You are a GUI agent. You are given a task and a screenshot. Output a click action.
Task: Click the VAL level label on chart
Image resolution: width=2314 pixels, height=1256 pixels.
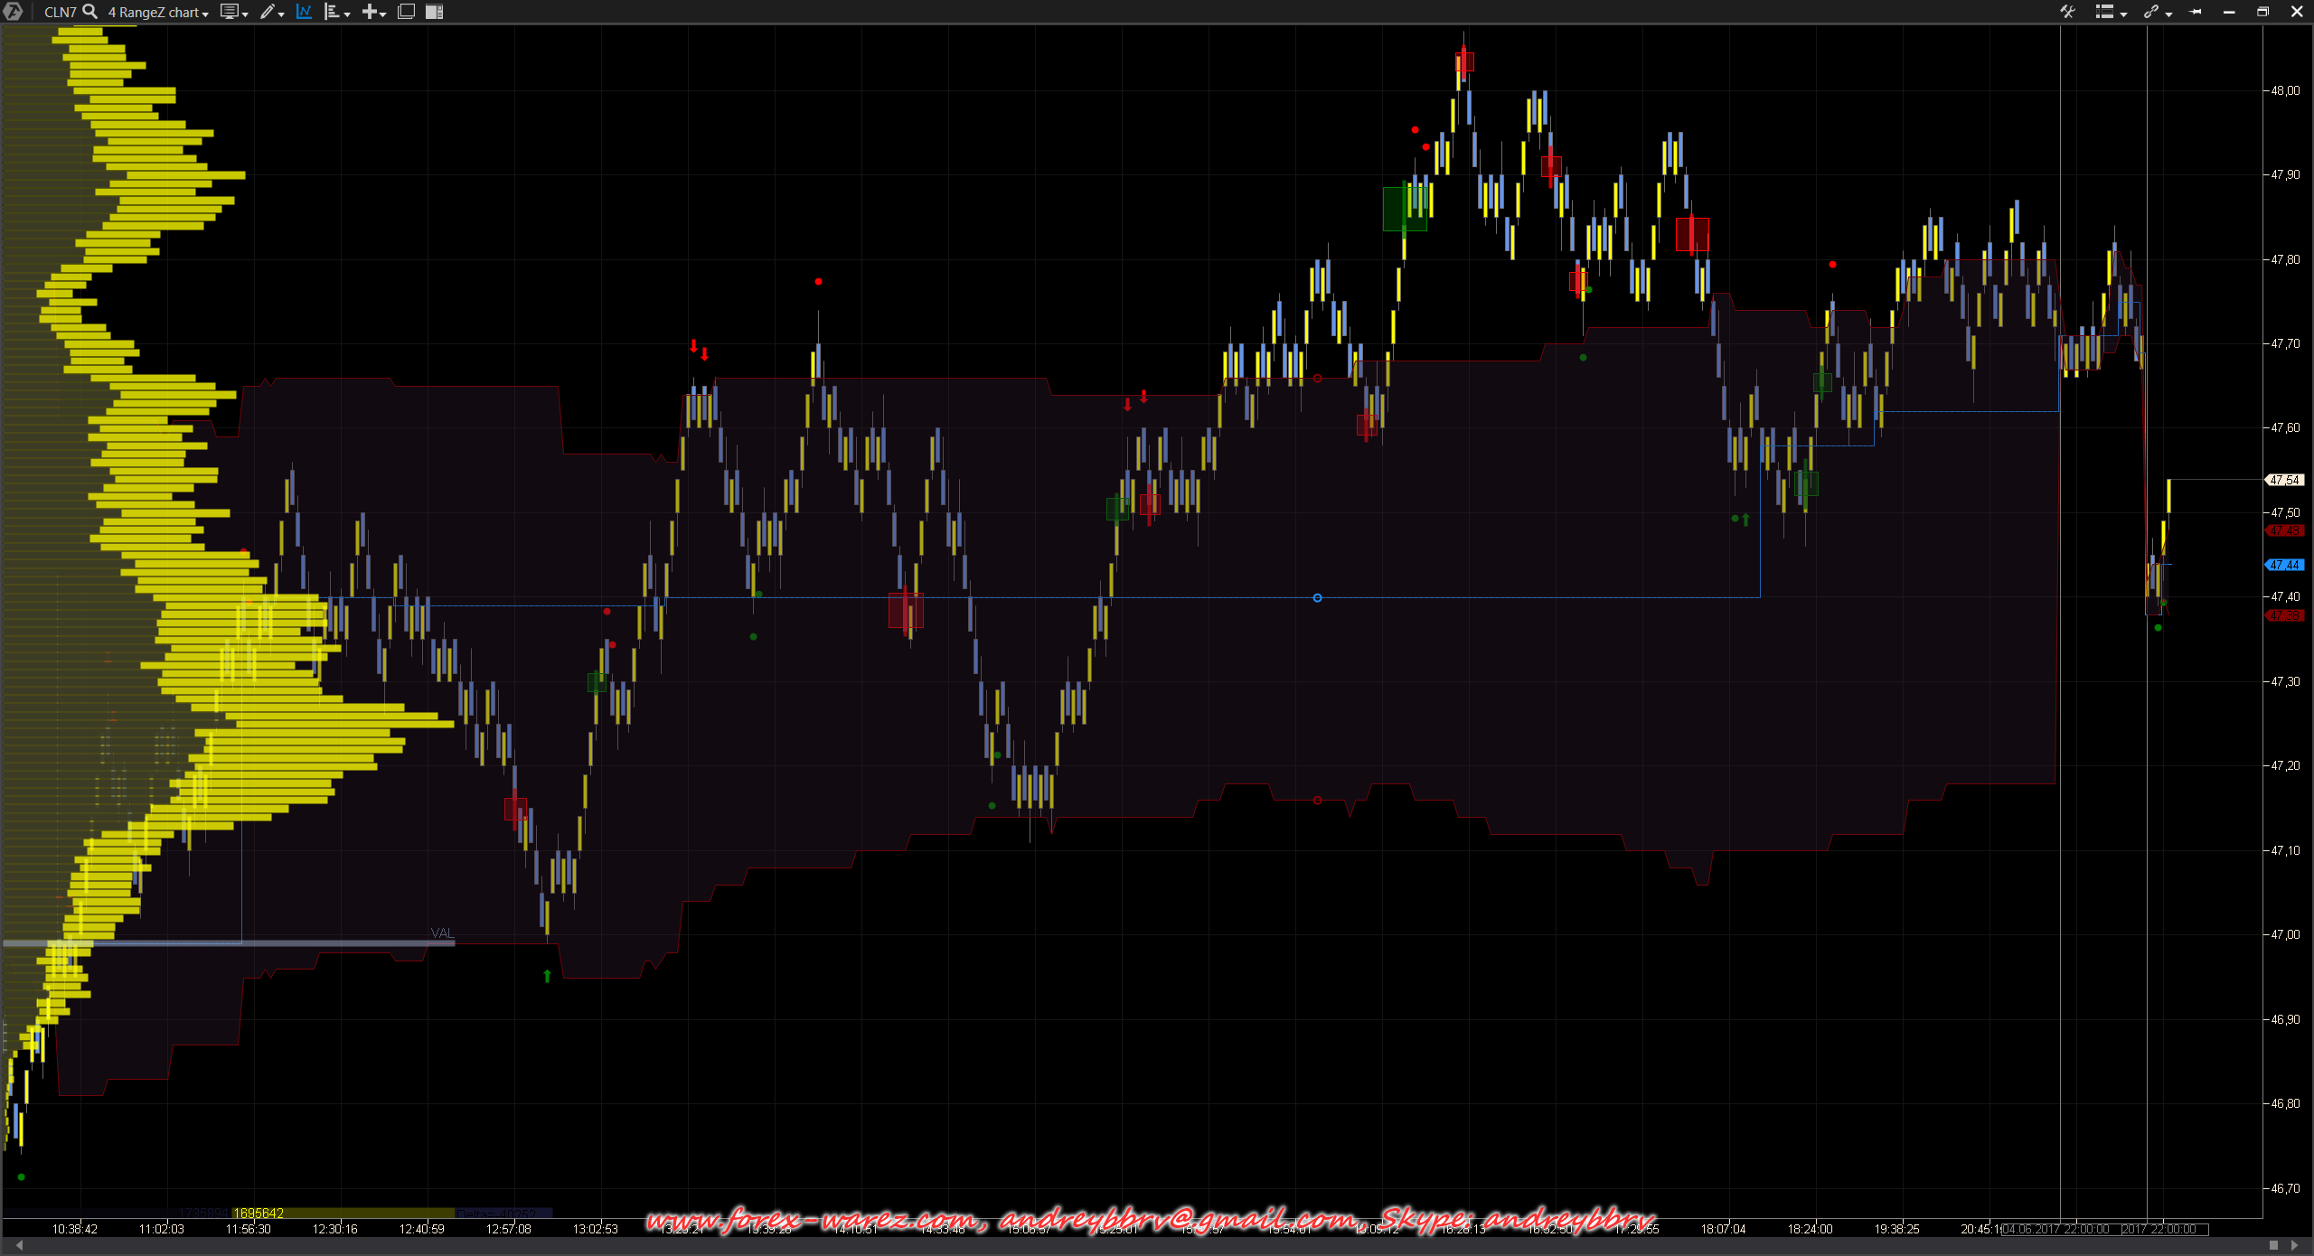(442, 933)
